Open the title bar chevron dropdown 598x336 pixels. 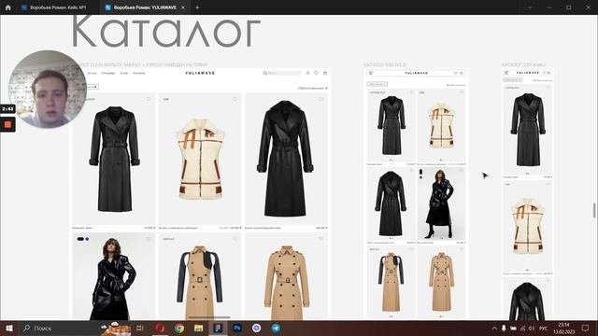click(530, 7)
